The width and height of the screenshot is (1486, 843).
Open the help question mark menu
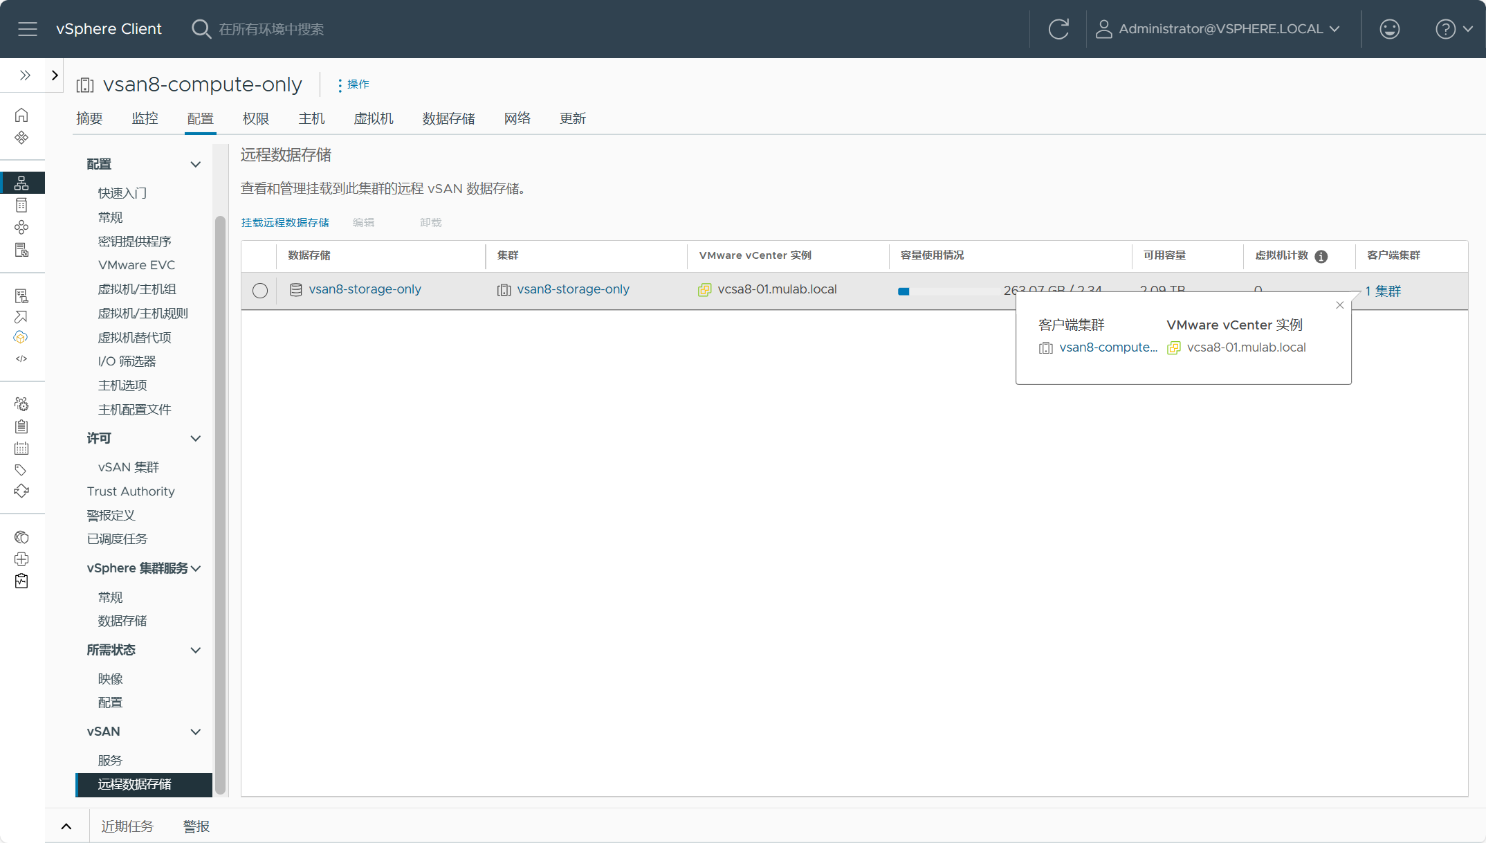tap(1454, 29)
